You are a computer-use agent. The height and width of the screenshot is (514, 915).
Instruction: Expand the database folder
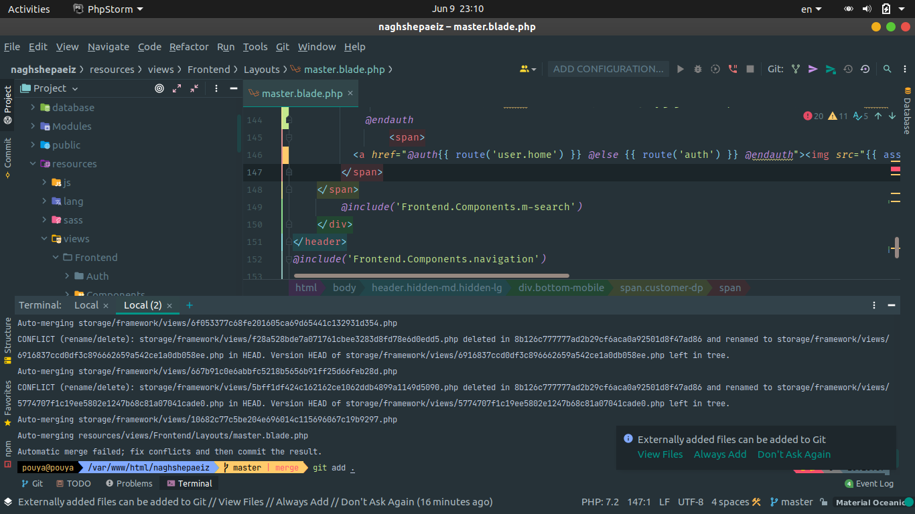tap(33, 108)
